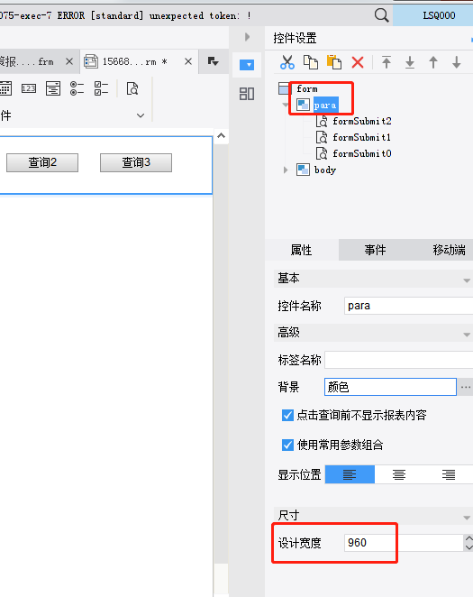
Task: Select formSubmit0 in the tree
Action: tap(361, 154)
